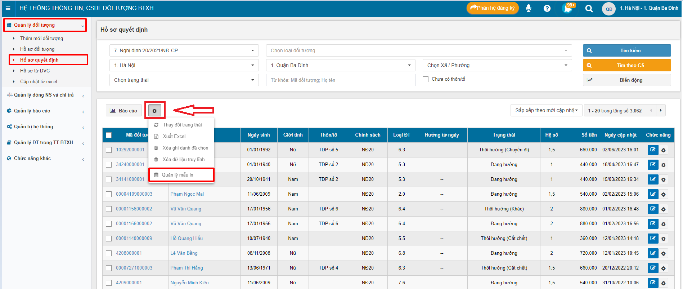Open notifications bell with 99+ badge
This screenshot has width=683, height=289.
(x=568, y=8)
